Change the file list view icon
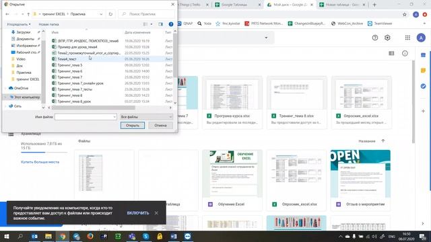 coord(145,24)
